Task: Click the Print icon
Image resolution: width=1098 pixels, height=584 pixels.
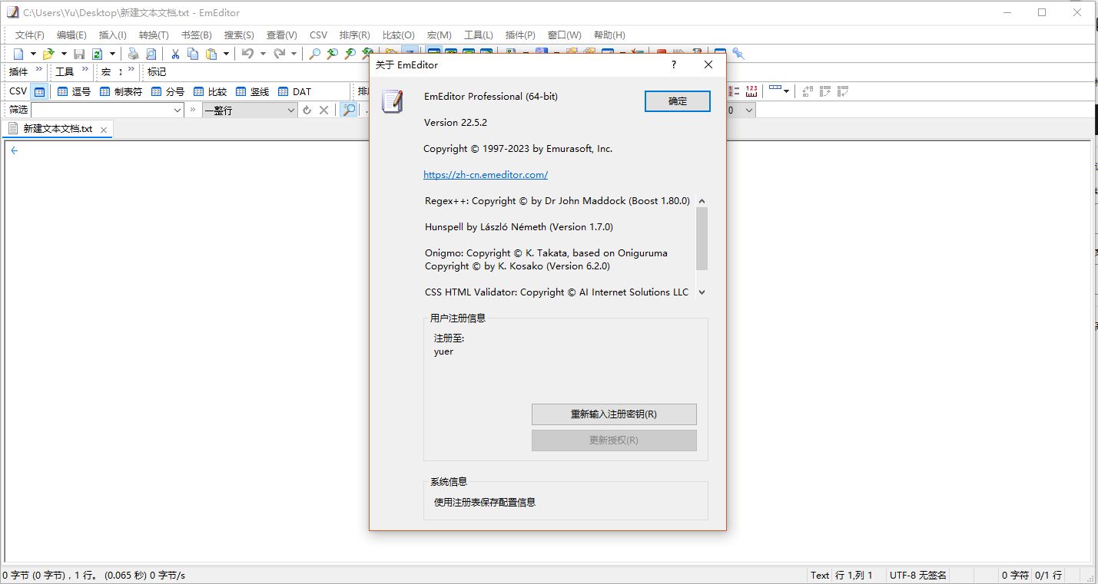Action: coord(134,54)
